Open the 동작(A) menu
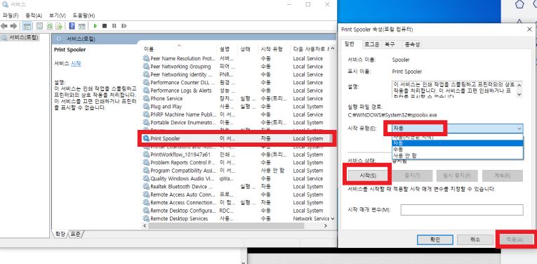Viewport: 537px width, 264px height. pos(34,15)
